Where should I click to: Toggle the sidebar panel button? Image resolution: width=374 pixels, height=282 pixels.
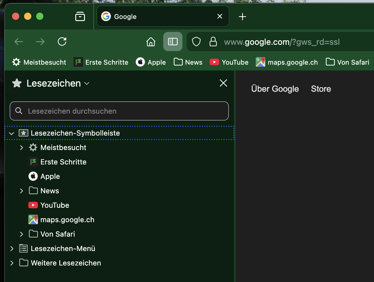173,41
